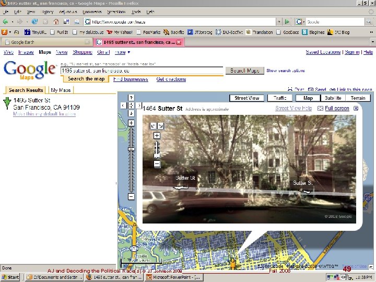Expand the Google 'more' services menu
Screen dimensions: 376x282
tap(122, 52)
